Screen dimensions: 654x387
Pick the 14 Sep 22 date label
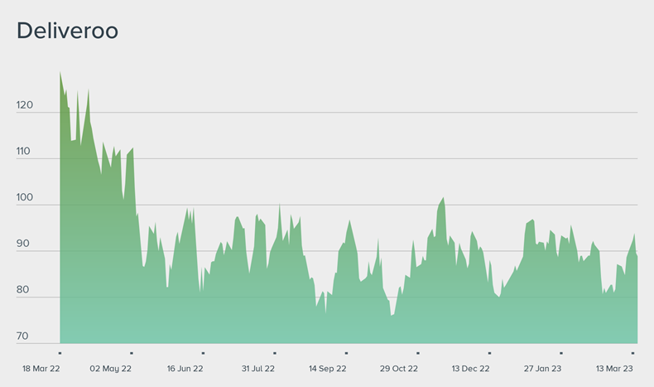(328, 369)
